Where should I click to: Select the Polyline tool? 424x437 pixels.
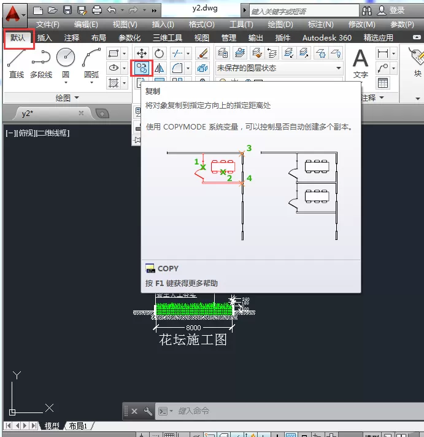pos(41,64)
